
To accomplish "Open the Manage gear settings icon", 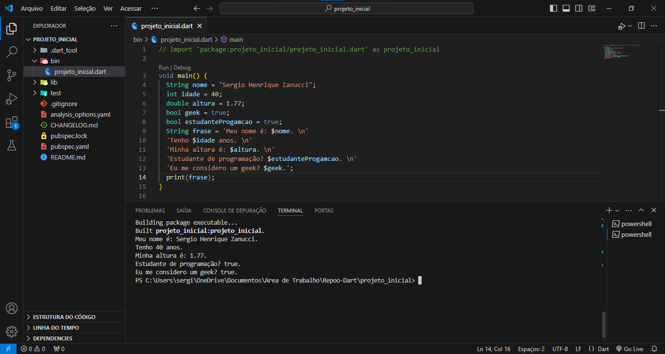I will 12,332.
